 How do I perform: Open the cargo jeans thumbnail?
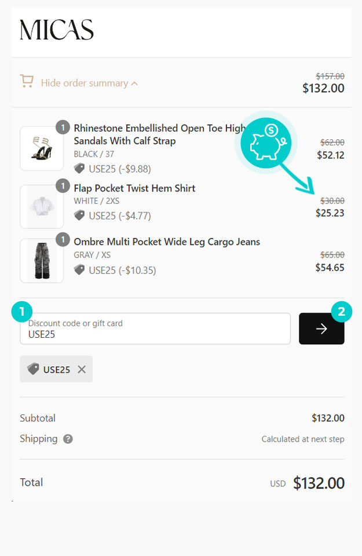(42, 261)
